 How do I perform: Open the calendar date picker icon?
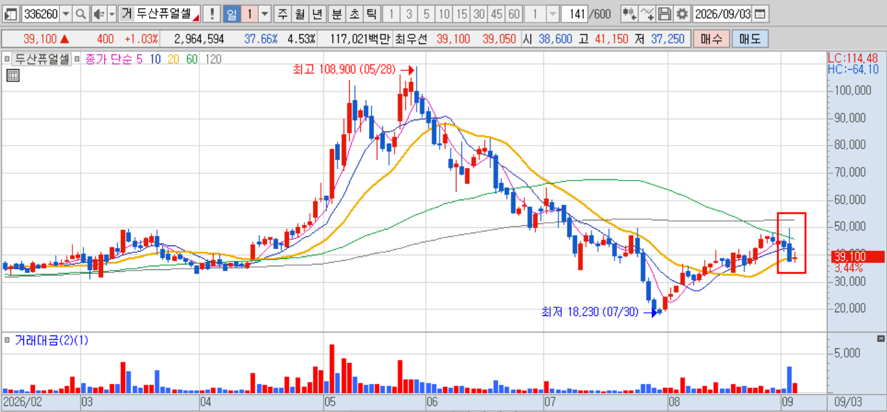click(759, 14)
